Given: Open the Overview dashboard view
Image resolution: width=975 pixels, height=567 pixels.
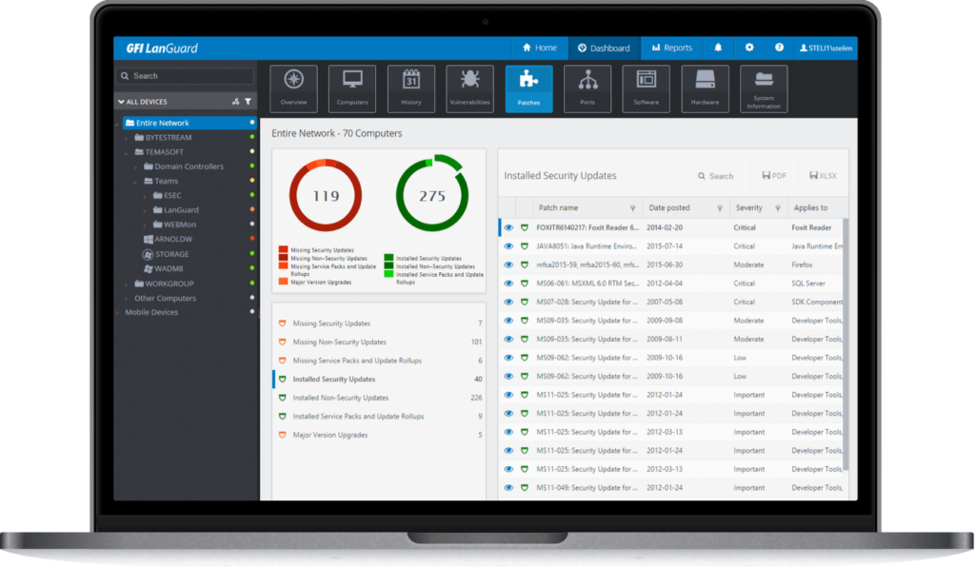Looking at the screenshot, I should (293, 88).
